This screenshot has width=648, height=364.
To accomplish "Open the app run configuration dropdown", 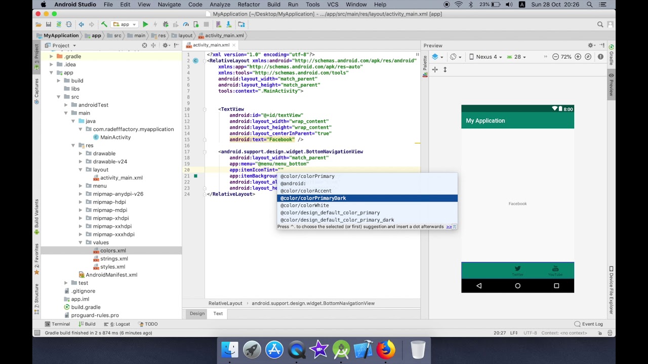I will click(x=125, y=24).
